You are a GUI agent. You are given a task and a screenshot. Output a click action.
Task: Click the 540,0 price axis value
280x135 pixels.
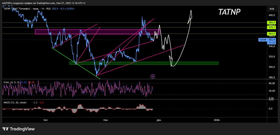[x=272, y=46]
